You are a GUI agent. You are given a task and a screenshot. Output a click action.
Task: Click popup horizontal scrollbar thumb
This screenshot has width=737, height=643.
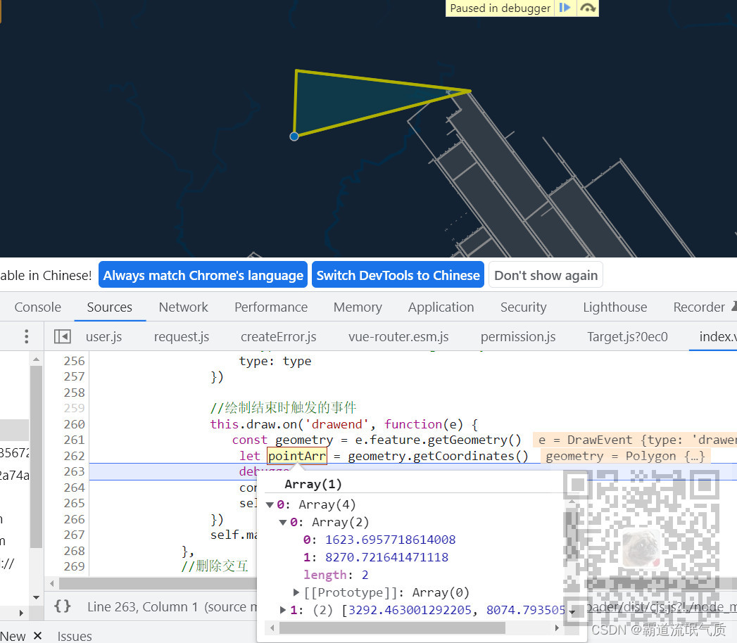tap(393, 628)
